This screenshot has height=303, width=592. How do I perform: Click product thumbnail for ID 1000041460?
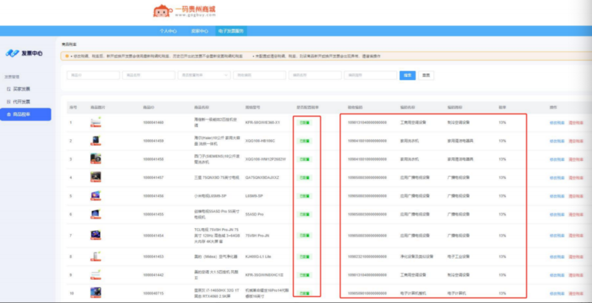coord(96,122)
